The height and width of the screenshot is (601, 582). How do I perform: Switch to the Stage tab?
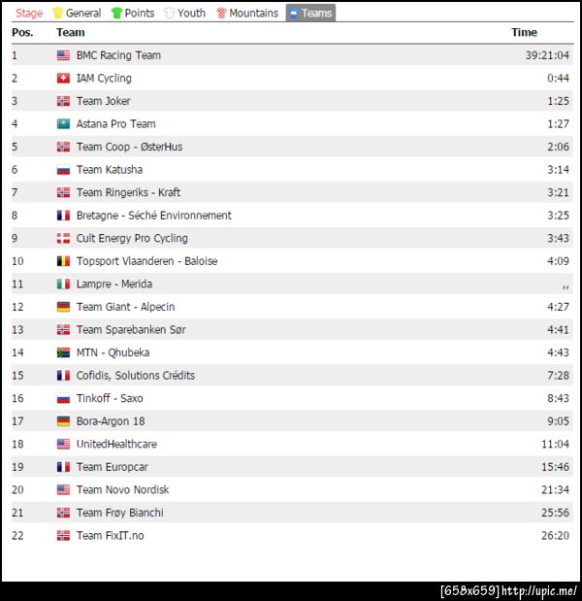[29, 13]
